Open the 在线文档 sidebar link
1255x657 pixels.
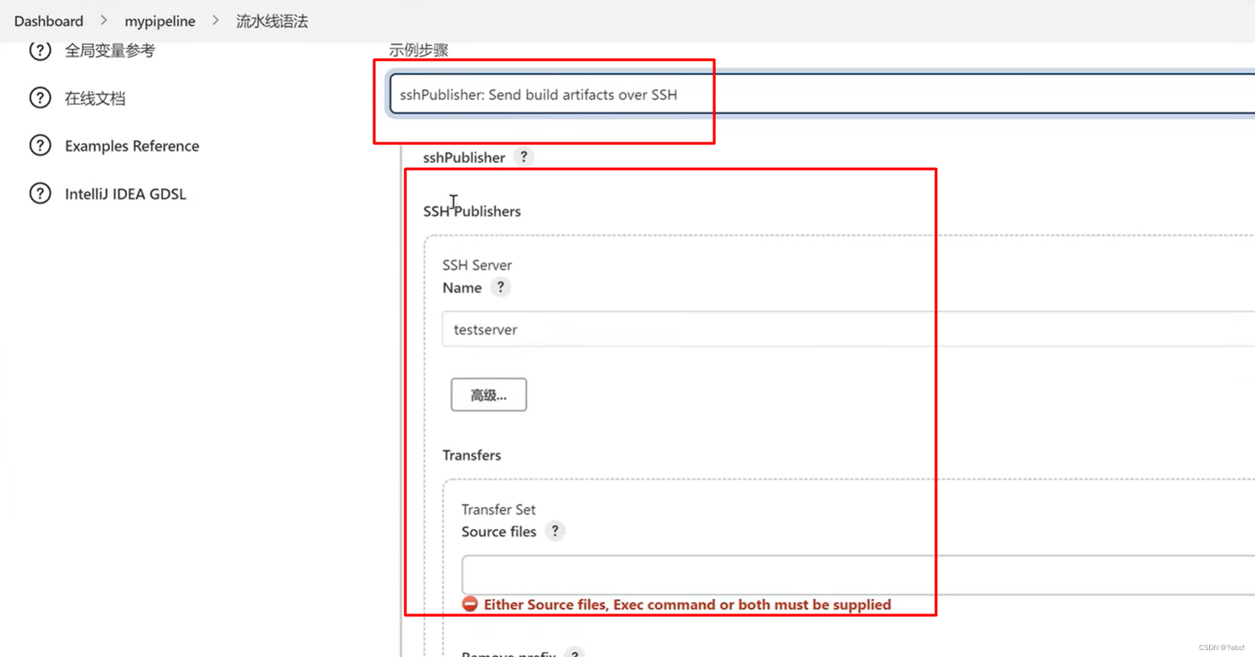click(x=95, y=98)
